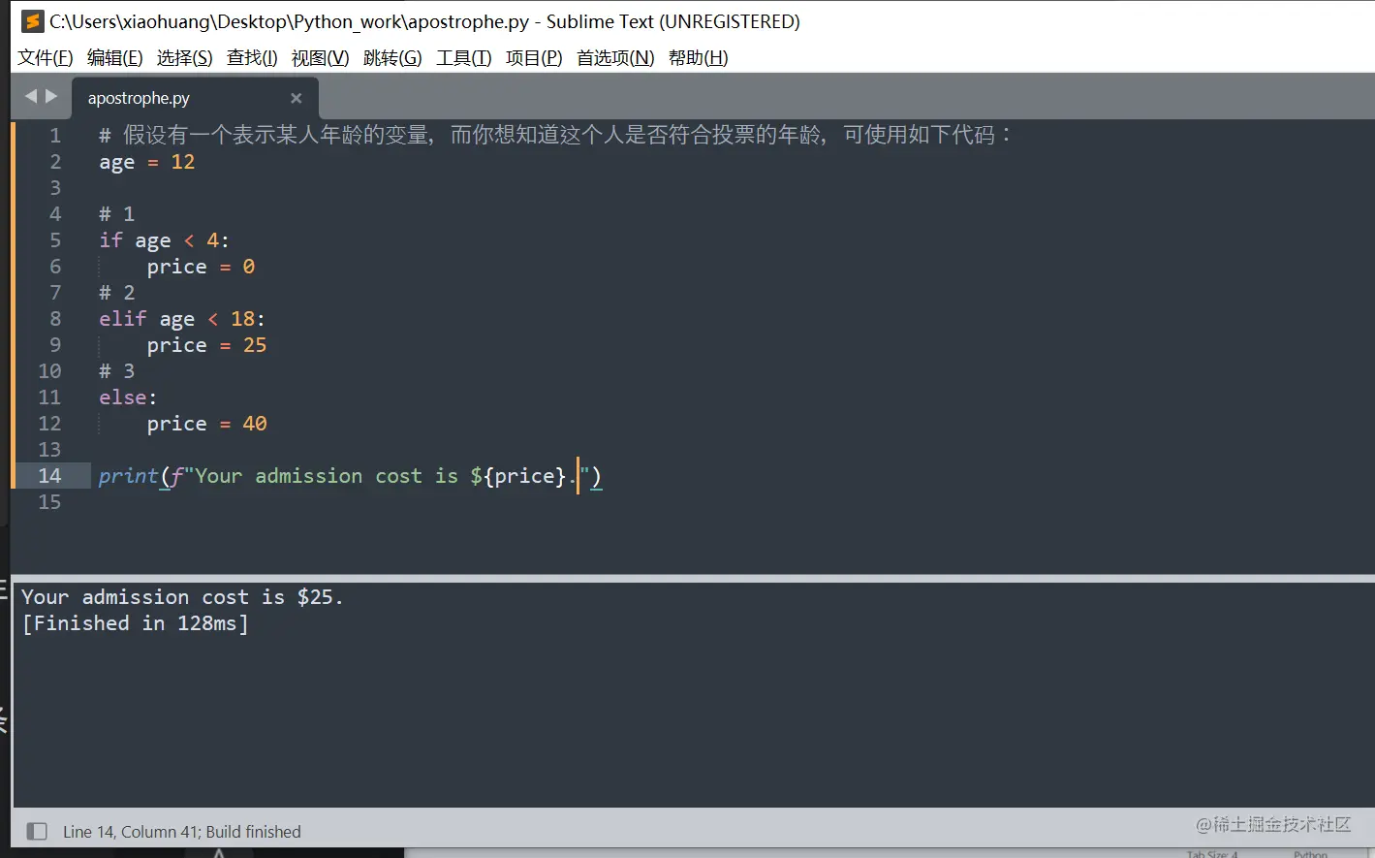The height and width of the screenshot is (858, 1375).
Task: Click the 'elif age < 18:' line
Action: pos(181,319)
